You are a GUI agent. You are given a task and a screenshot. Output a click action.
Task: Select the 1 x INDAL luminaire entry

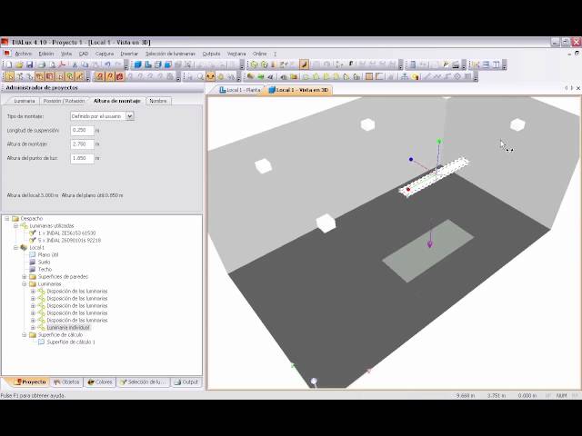(66, 233)
